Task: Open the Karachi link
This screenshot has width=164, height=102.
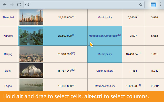Action: (x=8, y=36)
